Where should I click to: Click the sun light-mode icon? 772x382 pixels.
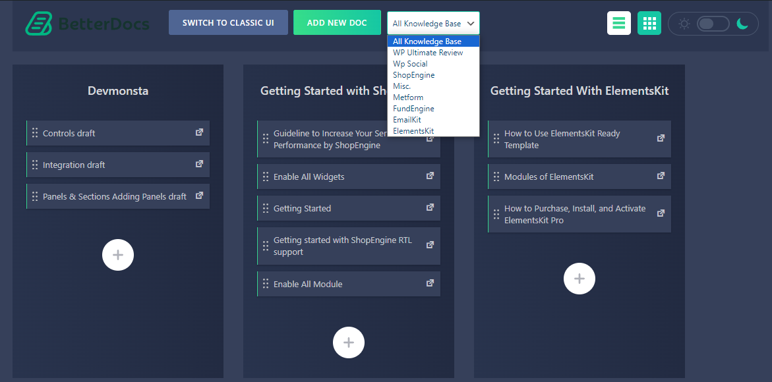point(684,24)
